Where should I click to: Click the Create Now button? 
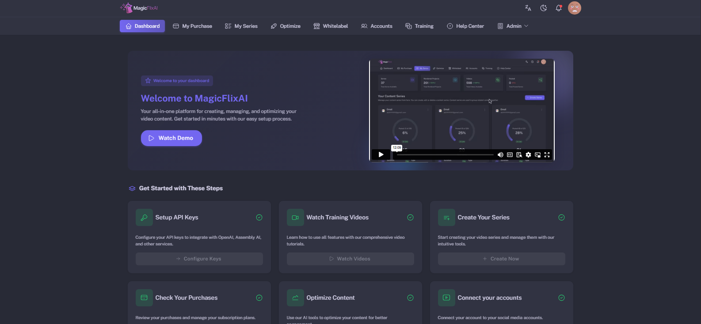[502, 259]
